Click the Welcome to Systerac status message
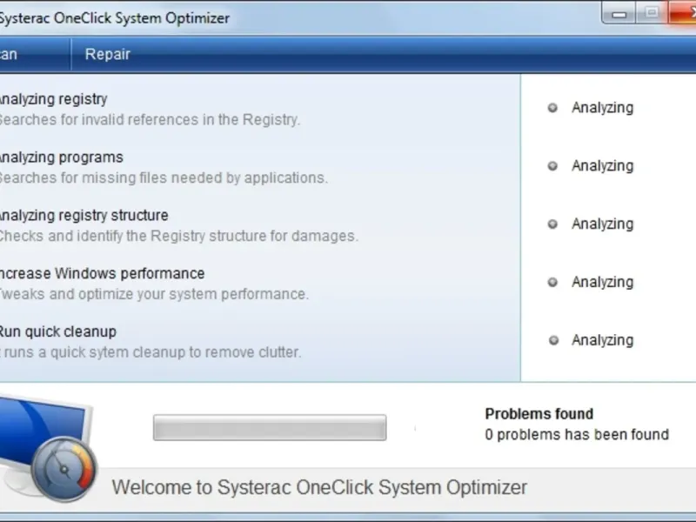This screenshot has width=696, height=522. click(x=319, y=486)
